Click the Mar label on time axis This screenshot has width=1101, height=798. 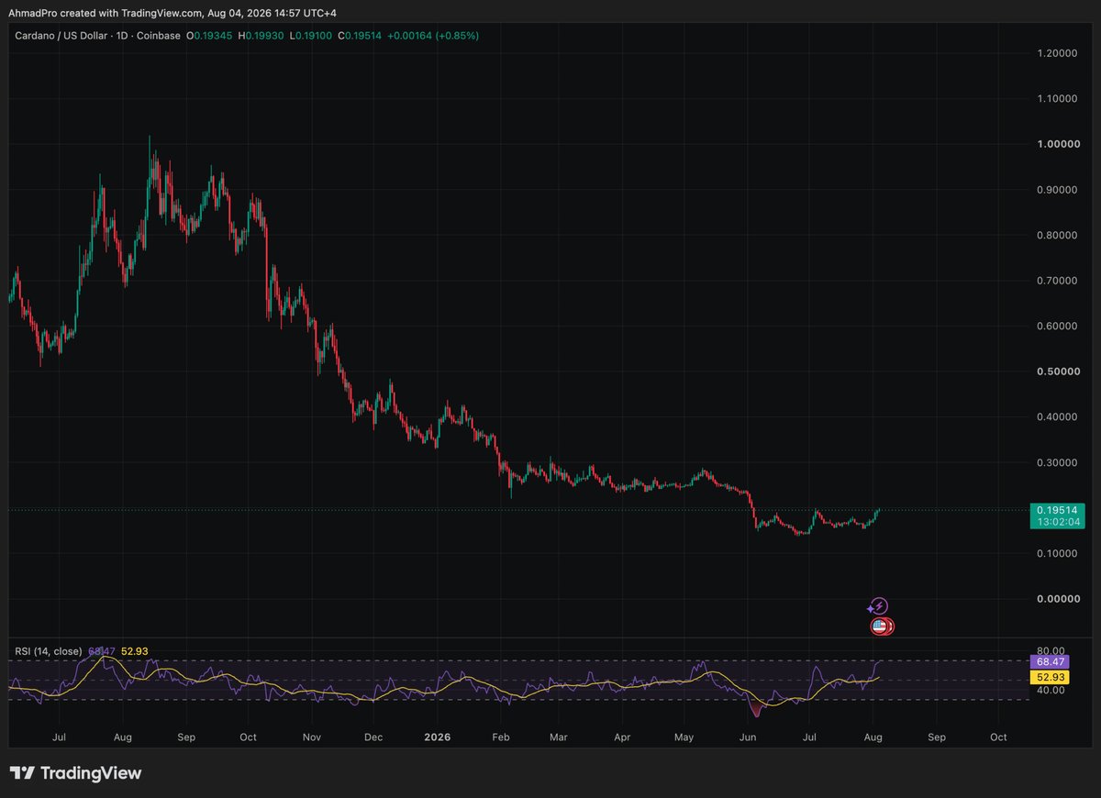pos(559,737)
